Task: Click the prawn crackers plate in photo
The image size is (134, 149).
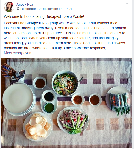Action: click(37, 127)
